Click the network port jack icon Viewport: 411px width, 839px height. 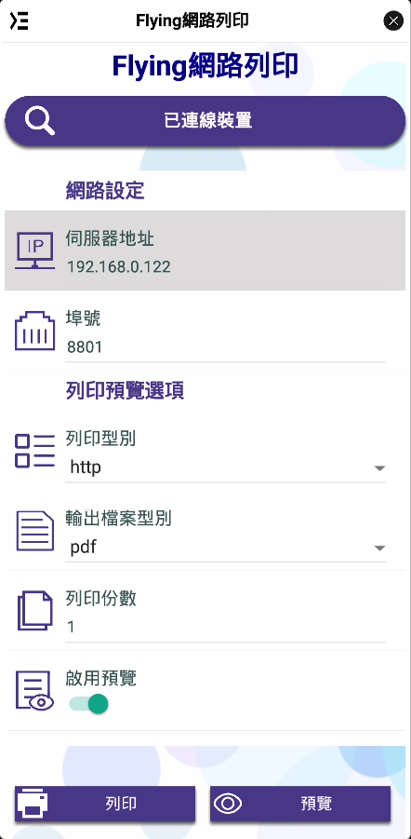[34, 331]
